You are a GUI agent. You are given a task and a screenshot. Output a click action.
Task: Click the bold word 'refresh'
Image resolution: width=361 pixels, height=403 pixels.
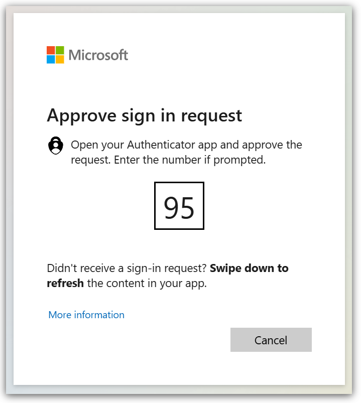(65, 283)
